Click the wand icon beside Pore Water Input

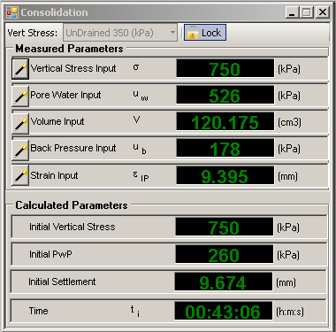20,96
